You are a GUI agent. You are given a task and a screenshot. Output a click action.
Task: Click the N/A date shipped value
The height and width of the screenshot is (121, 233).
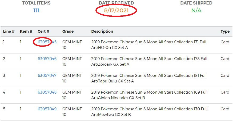click(x=196, y=11)
